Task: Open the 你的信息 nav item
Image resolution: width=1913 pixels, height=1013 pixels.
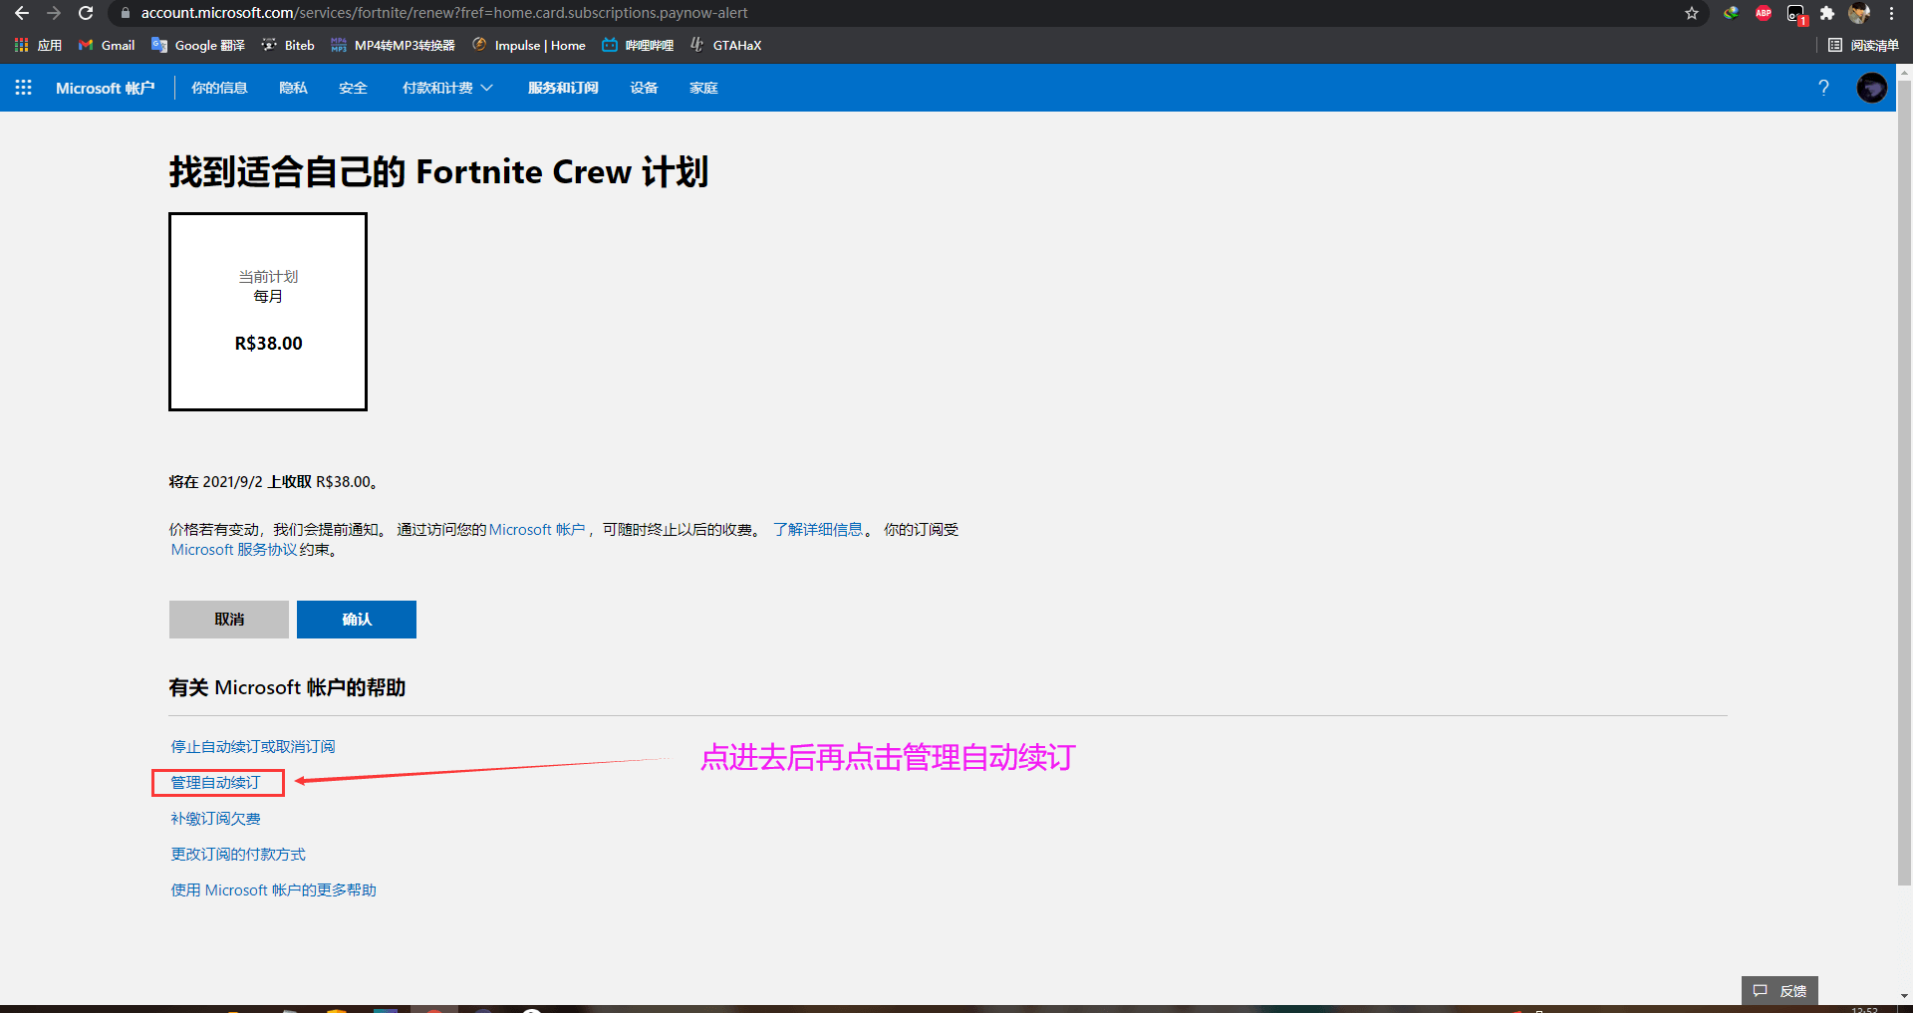Action: (x=219, y=88)
